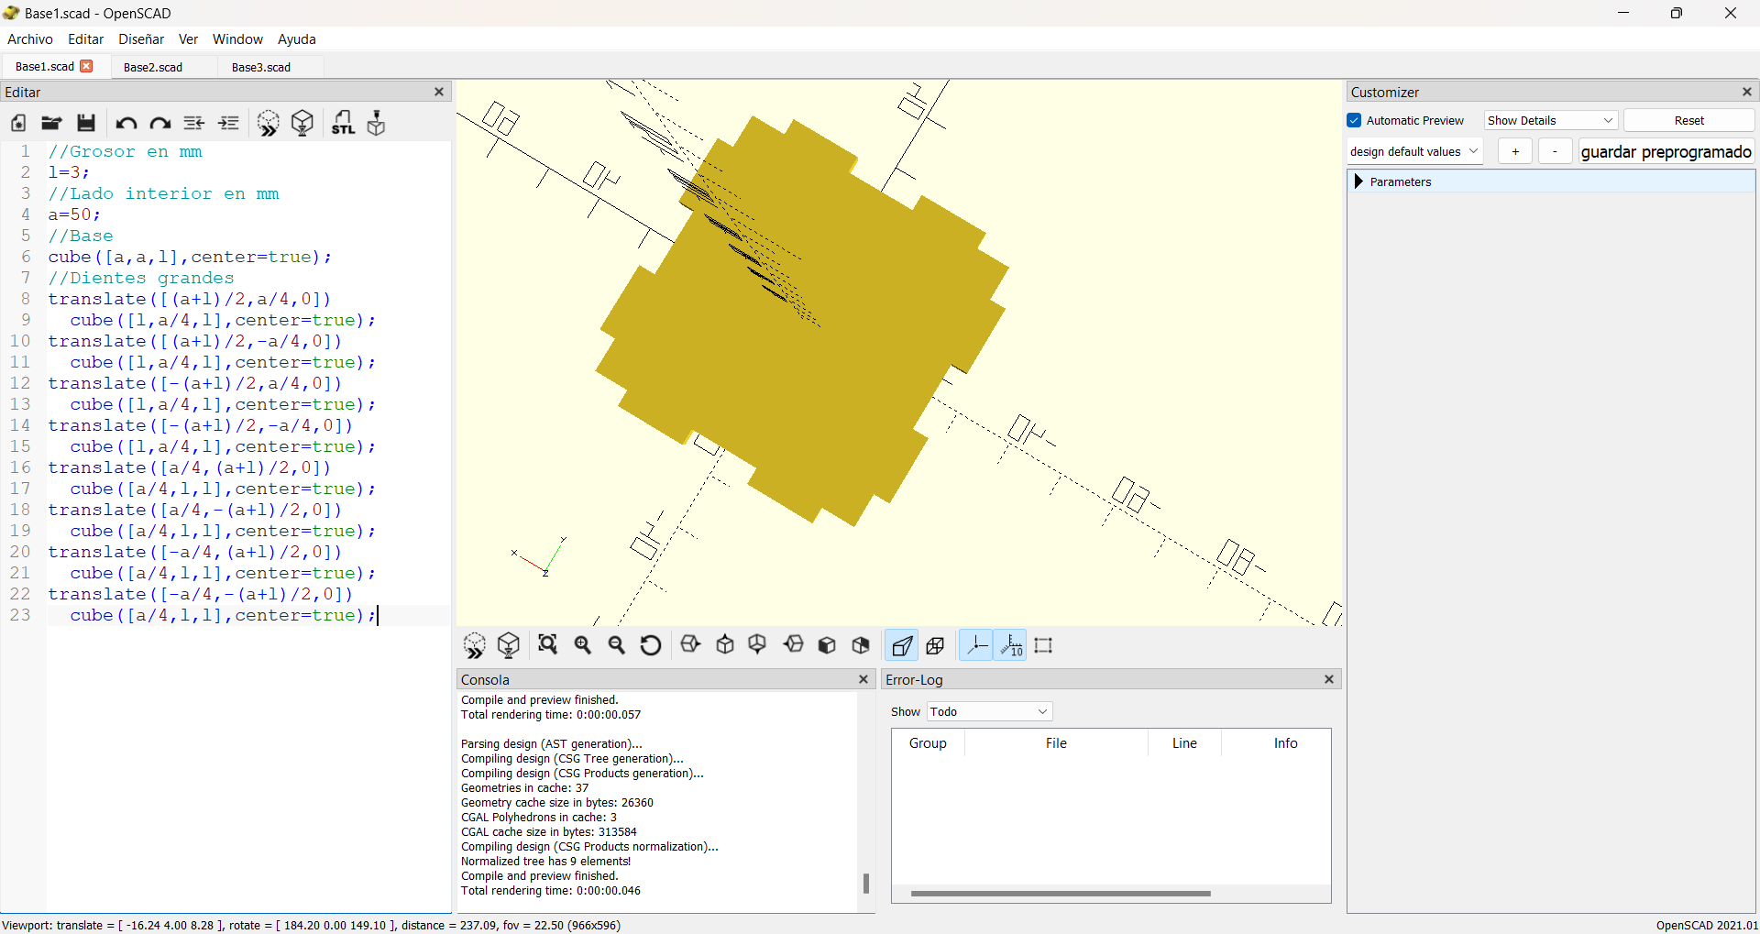Image resolution: width=1760 pixels, height=934 pixels.
Task: Toggle the Show Scale Markers button
Action: pyautogui.click(x=1011, y=645)
